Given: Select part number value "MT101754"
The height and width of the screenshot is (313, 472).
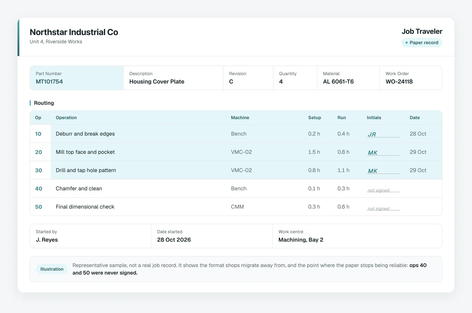Looking at the screenshot, I should (49, 82).
